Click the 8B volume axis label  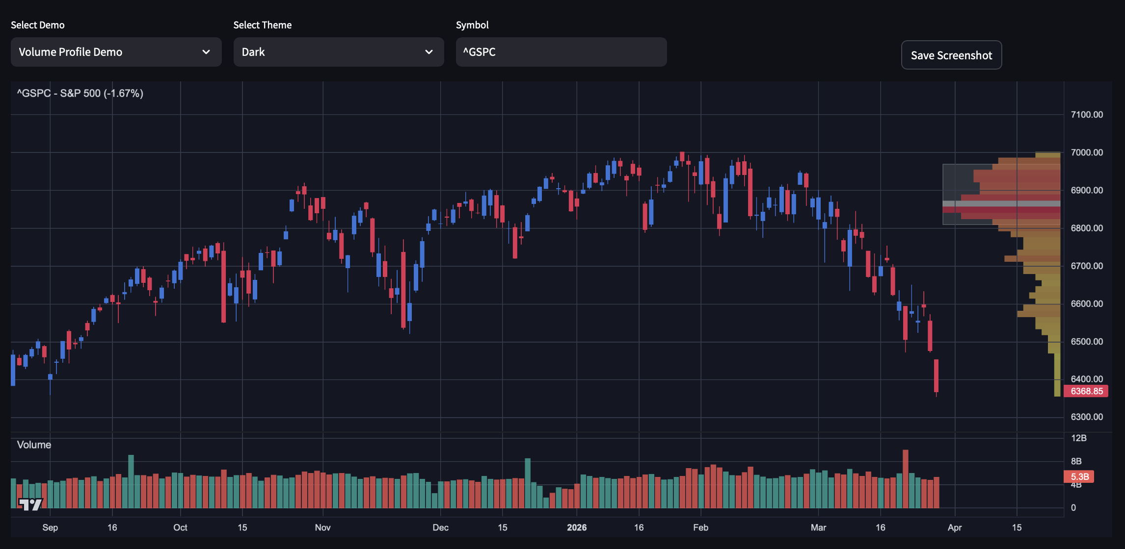pos(1076,461)
